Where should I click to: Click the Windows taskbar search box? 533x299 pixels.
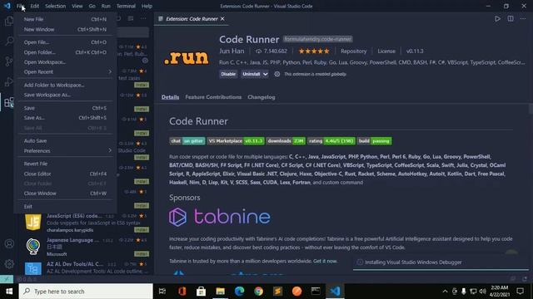(86, 292)
